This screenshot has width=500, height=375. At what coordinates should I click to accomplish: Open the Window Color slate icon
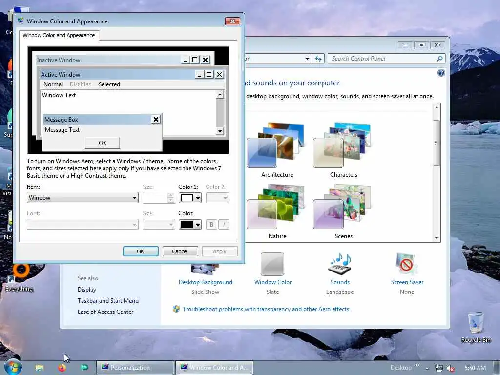pyautogui.click(x=272, y=264)
